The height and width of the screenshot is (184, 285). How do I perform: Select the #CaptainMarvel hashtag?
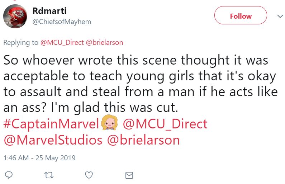coord(51,124)
